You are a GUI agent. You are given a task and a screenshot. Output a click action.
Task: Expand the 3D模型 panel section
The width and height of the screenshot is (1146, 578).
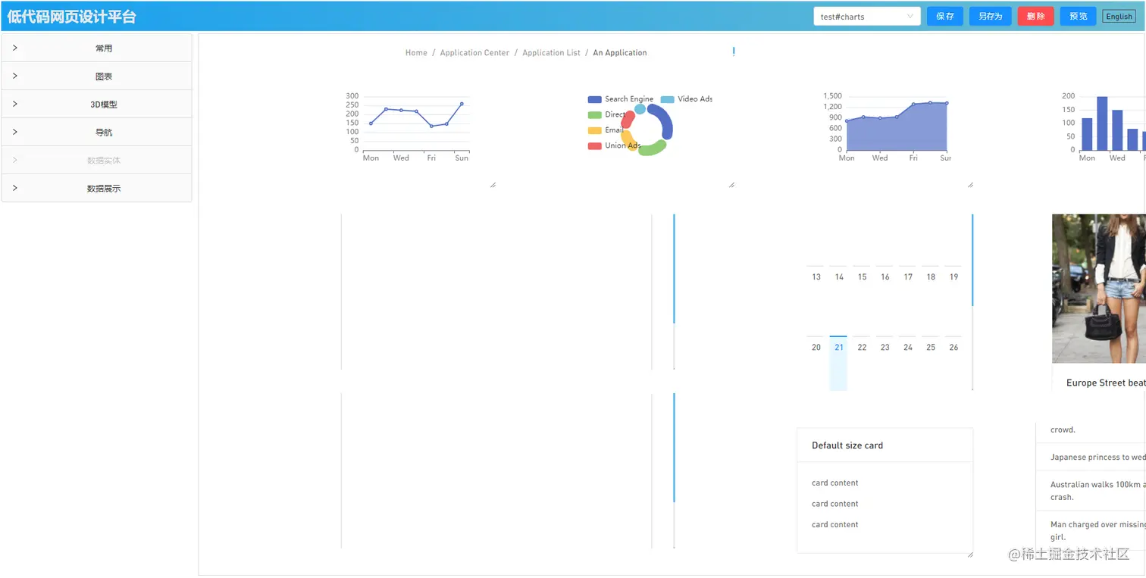coord(96,105)
